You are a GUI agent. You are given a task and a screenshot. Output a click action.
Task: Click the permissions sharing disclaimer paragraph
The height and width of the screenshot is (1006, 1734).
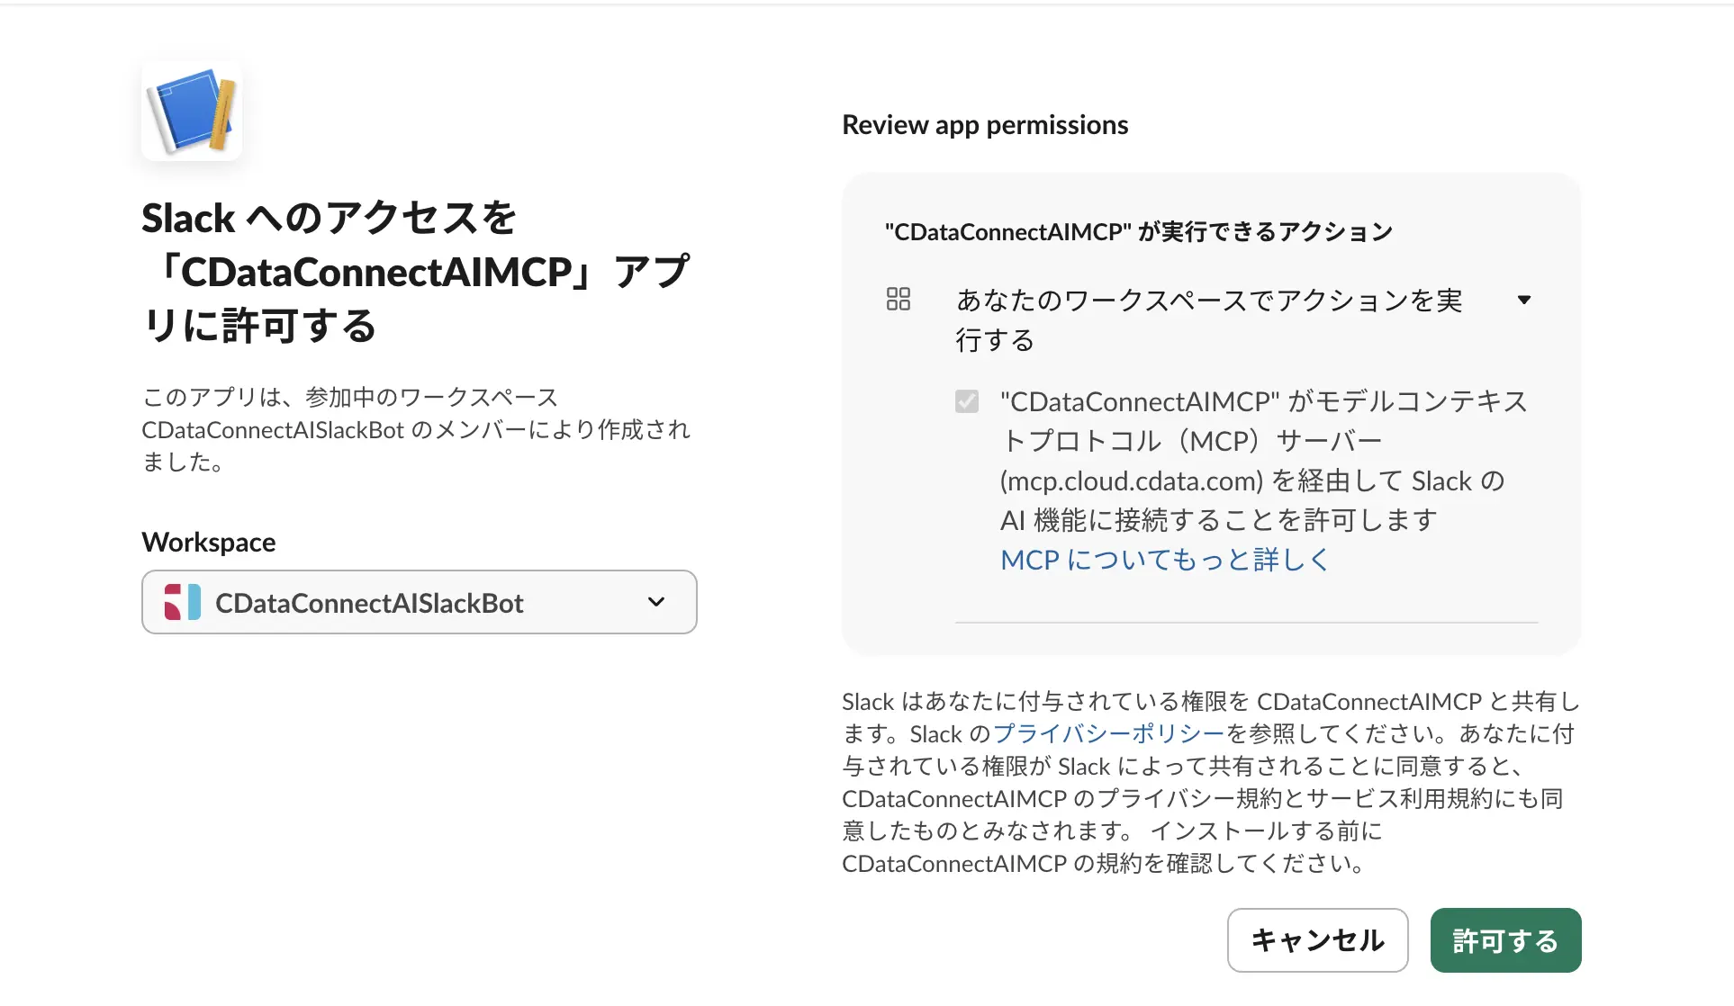point(1211,782)
